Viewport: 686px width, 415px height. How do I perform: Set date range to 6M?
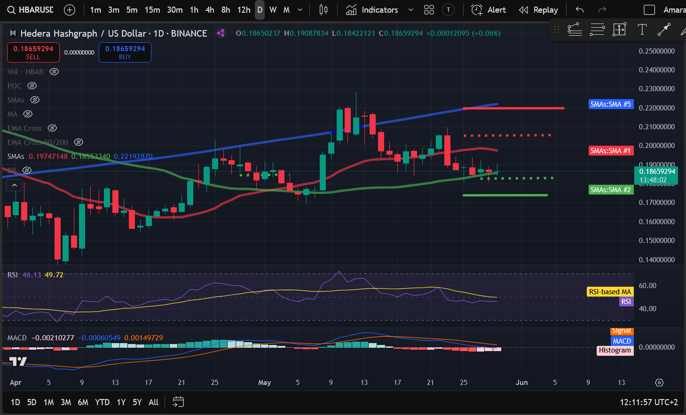(83, 402)
